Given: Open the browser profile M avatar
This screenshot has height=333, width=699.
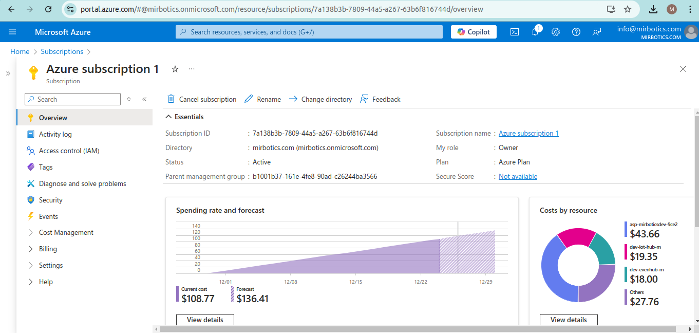Looking at the screenshot, I should tap(672, 9).
